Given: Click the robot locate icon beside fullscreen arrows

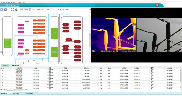Looking at the screenshot, I should click(x=16, y=9).
